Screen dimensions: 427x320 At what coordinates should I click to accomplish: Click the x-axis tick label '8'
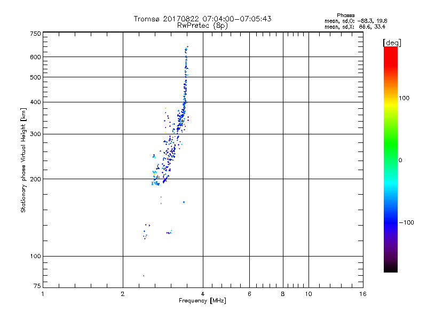click(x=283, y=294)
